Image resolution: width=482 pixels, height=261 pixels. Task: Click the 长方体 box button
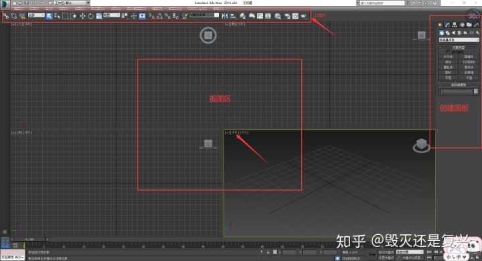coord(448,57)
